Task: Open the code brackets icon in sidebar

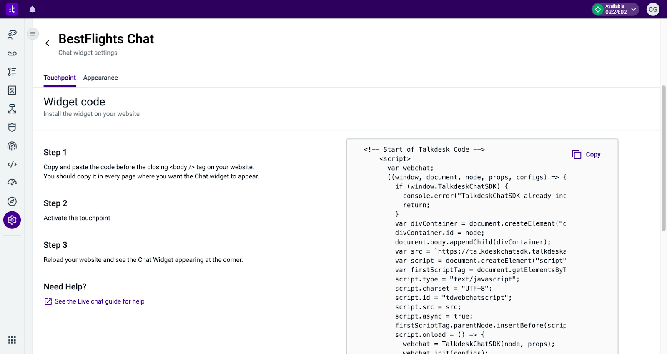Action: point(12,164)
